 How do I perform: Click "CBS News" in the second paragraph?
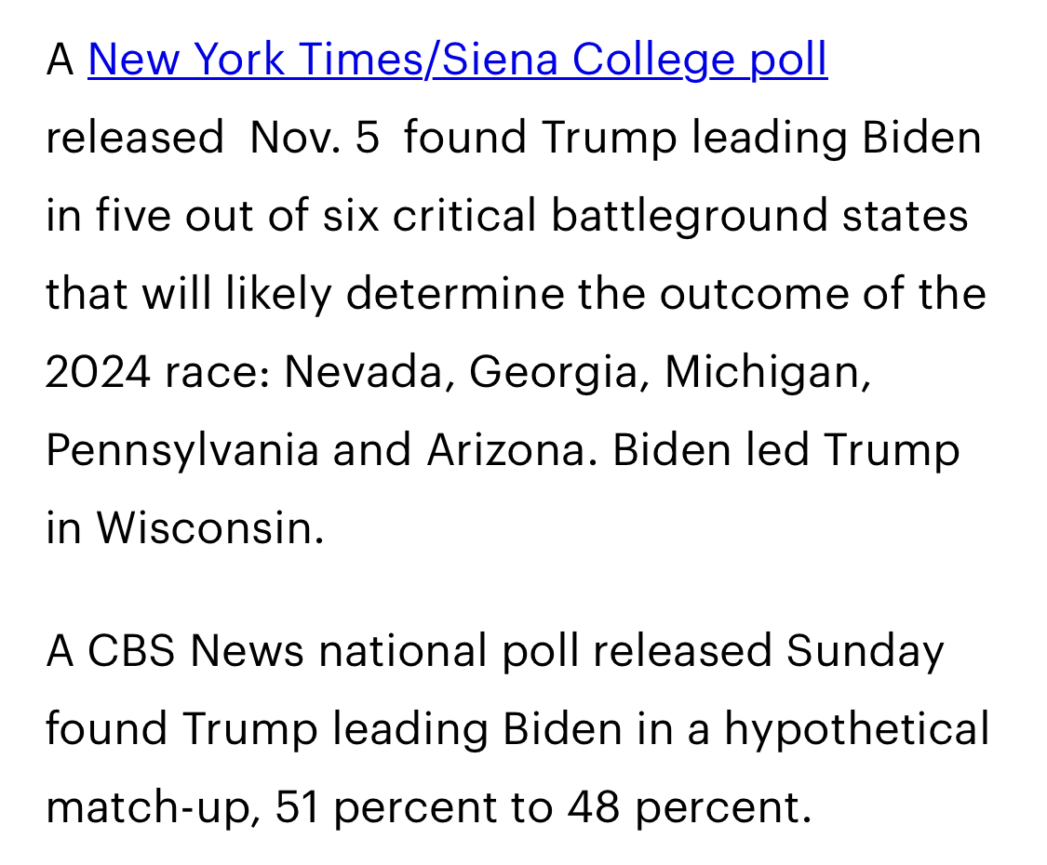point(195,650)
